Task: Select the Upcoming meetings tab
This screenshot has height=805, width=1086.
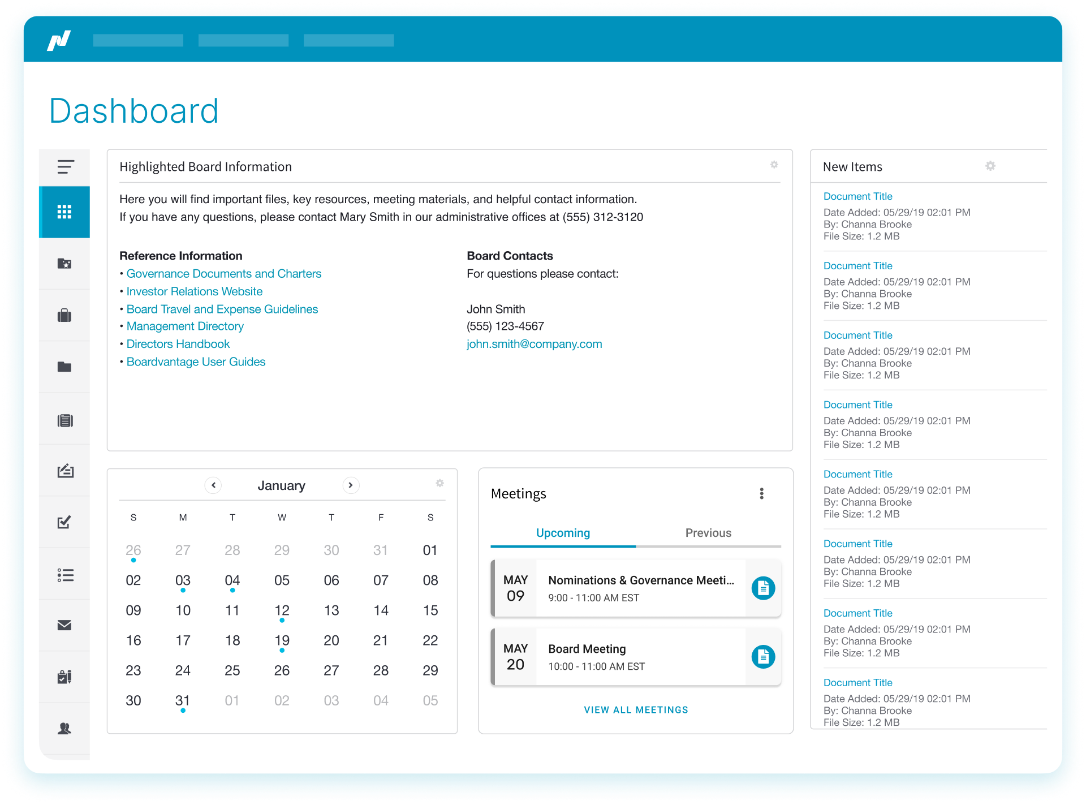Action: click(563, 533)
